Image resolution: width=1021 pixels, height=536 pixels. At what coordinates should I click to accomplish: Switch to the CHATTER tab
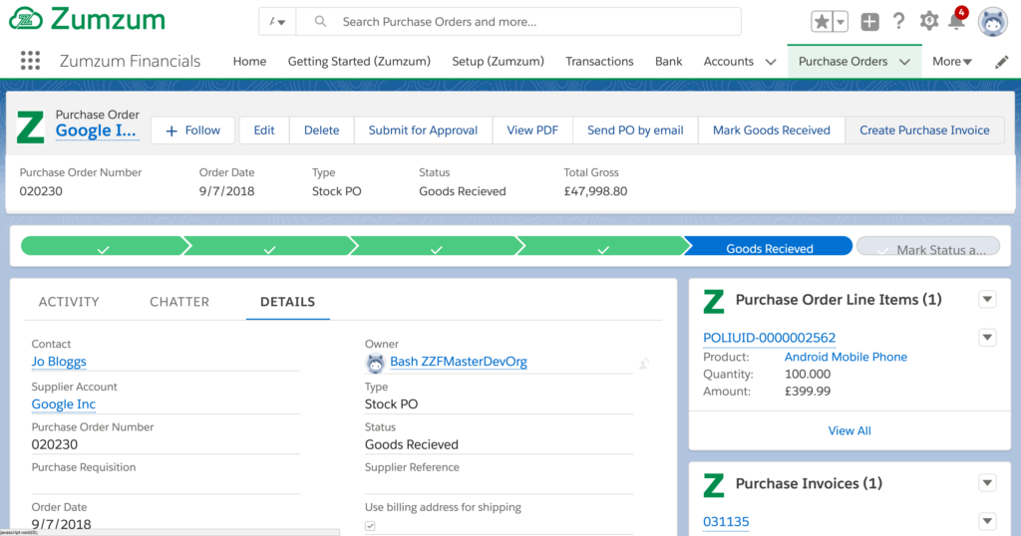click(179, 302)
